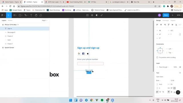
Task: Enable Fix position when scrolling
Action: click(157, 58)
